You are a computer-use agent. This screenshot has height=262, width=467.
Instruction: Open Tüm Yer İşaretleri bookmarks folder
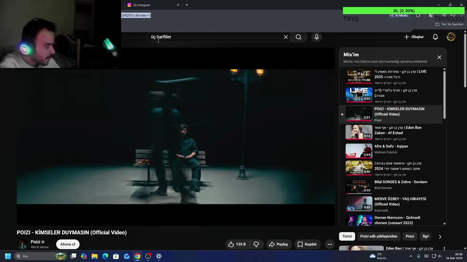point(449,24)
